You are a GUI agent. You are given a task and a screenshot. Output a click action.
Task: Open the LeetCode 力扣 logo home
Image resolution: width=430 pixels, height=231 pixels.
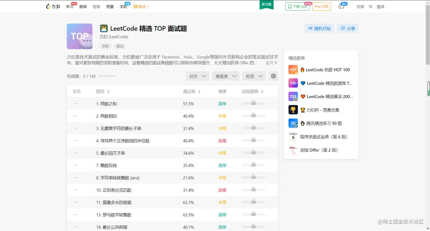[x=53, y=7]
